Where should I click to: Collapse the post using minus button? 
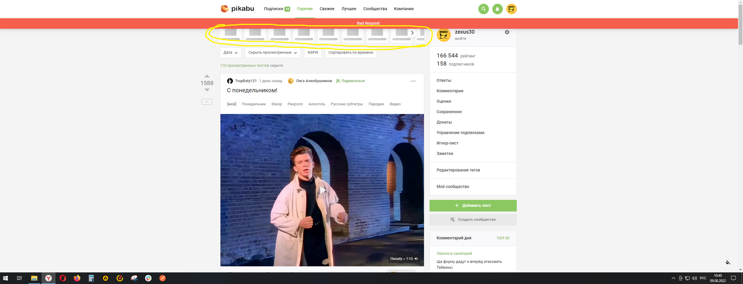[207, 102]
